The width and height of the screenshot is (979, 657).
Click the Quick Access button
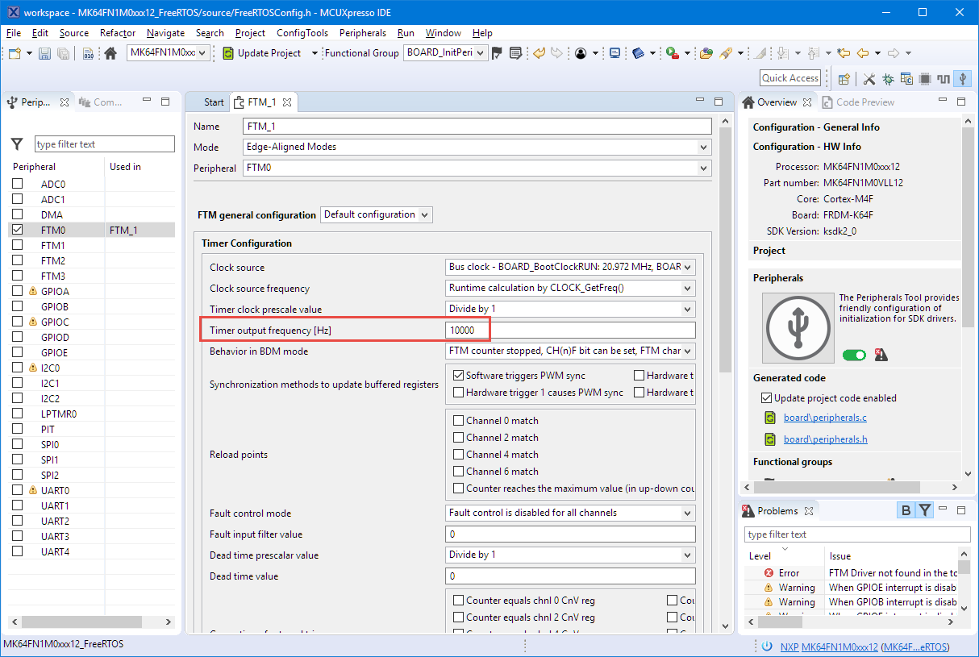pos(790,78)
